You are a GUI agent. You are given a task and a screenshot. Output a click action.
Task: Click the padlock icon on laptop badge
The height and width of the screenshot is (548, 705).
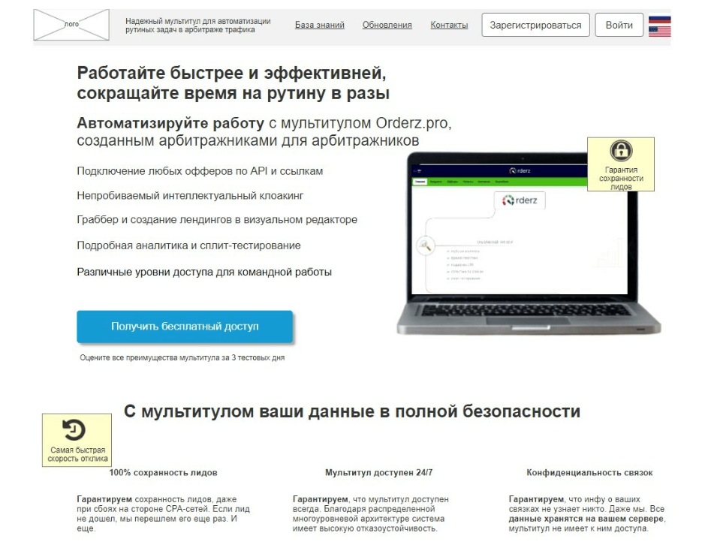[621, 151]
